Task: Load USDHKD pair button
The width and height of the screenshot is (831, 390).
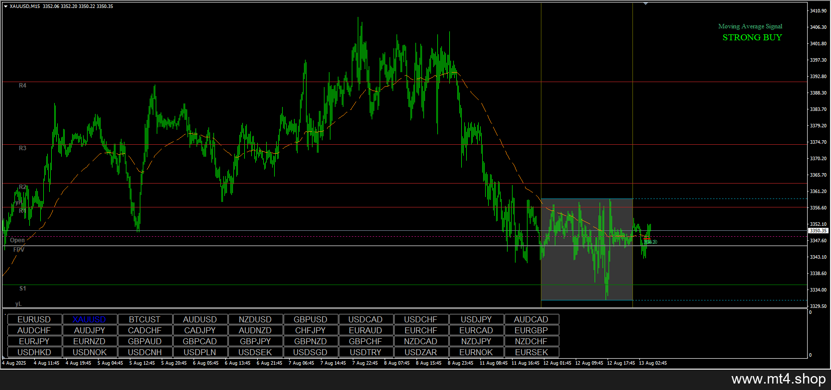Action: (x=34, y=352)
